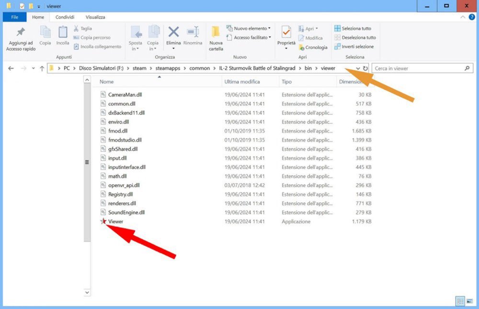Switch to the Condividi tab

(x=65, y=17)
